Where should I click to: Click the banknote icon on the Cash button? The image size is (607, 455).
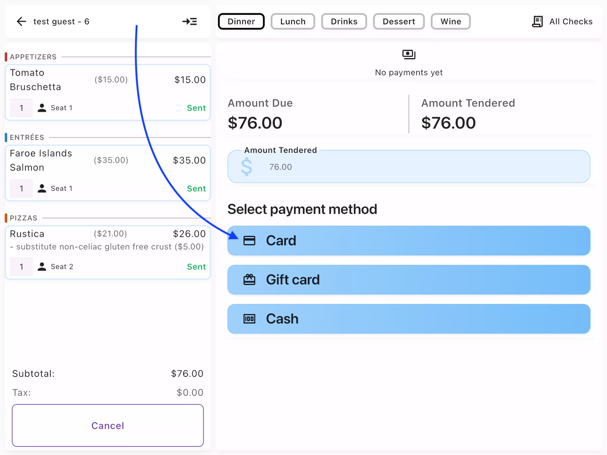[x=249, y=319]
